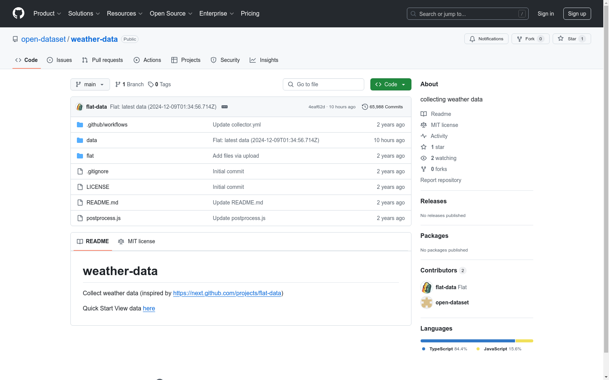609x380 pixels.
Task: Expand the Resources navigation menu
Action: [x=125, y=14]
